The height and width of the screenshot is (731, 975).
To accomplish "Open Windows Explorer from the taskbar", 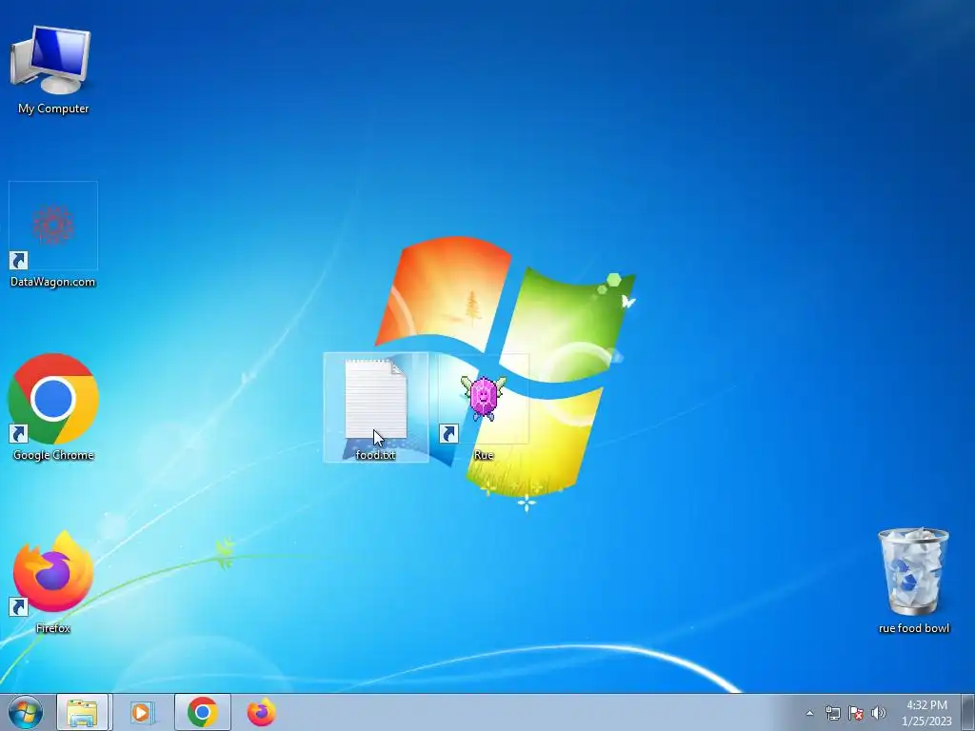I will 82,712.
